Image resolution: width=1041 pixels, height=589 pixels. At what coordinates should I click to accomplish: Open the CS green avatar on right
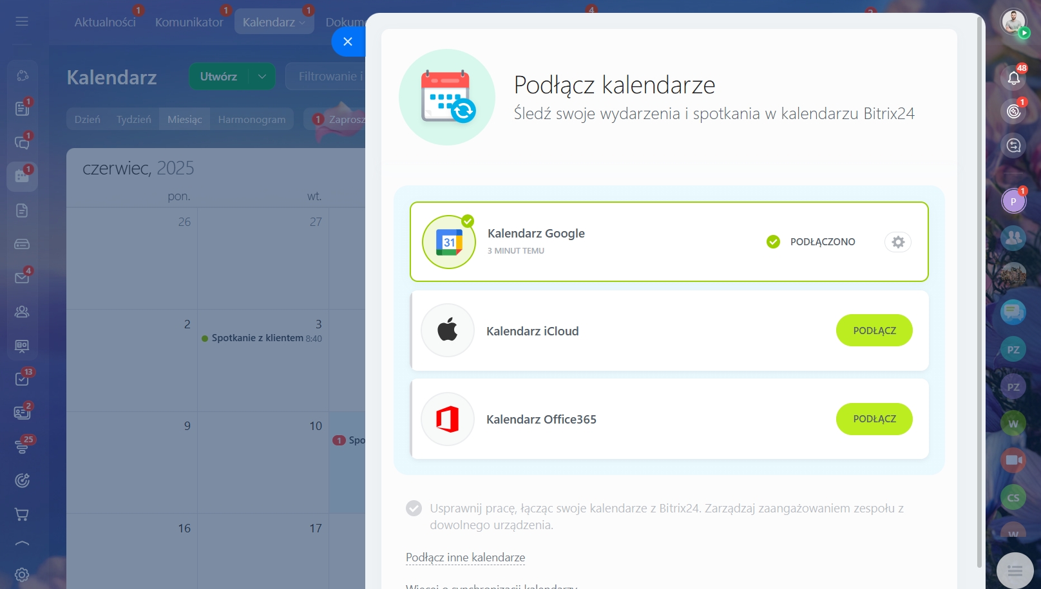(x=1013, y=498)
